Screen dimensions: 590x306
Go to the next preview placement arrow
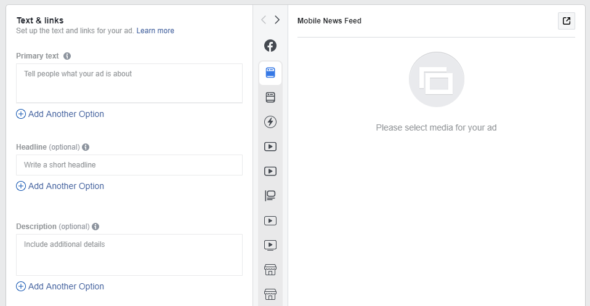click(277, 20)
